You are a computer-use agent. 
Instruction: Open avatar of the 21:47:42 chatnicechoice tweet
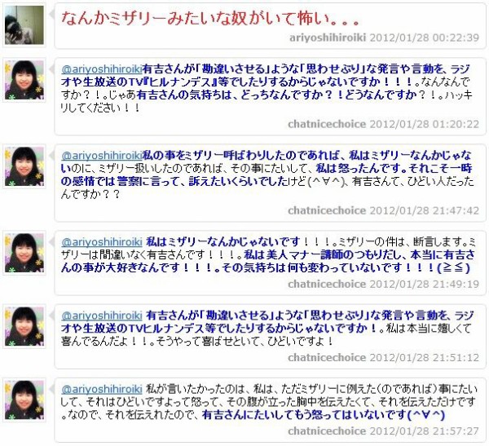(x=24, y=166)
